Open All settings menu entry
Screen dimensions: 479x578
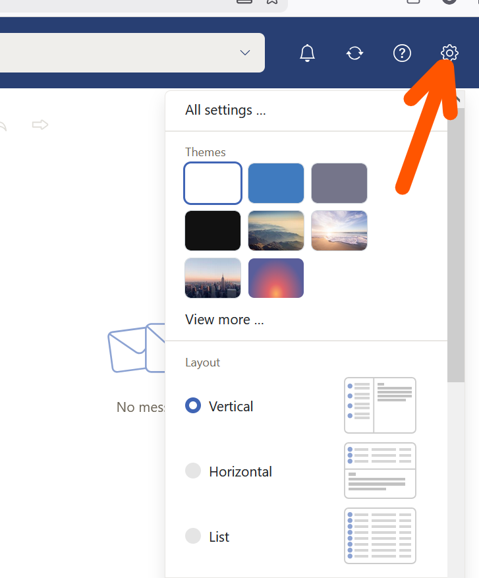(x=225, y=110)
